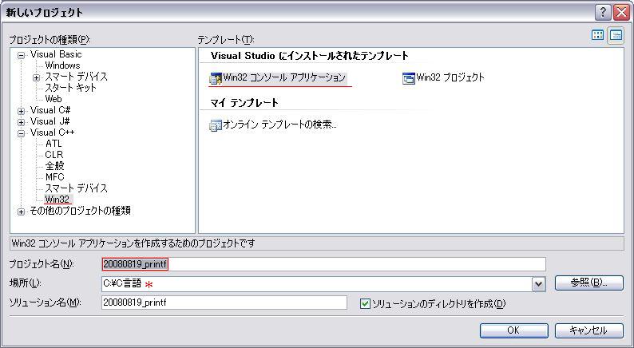The image size is (634, 348).
Task: Toggle ソリューションのディレクトリを作成 checkbox
Action: 365,303
